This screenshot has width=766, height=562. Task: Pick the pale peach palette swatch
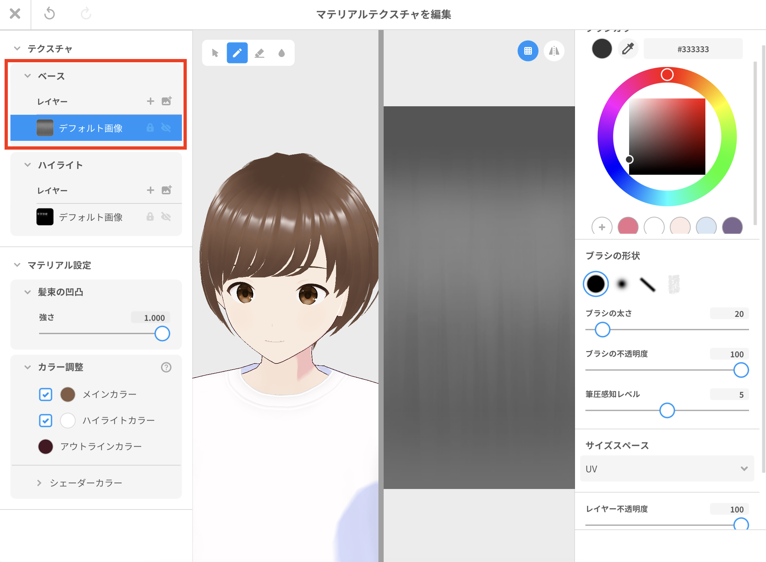680,226
